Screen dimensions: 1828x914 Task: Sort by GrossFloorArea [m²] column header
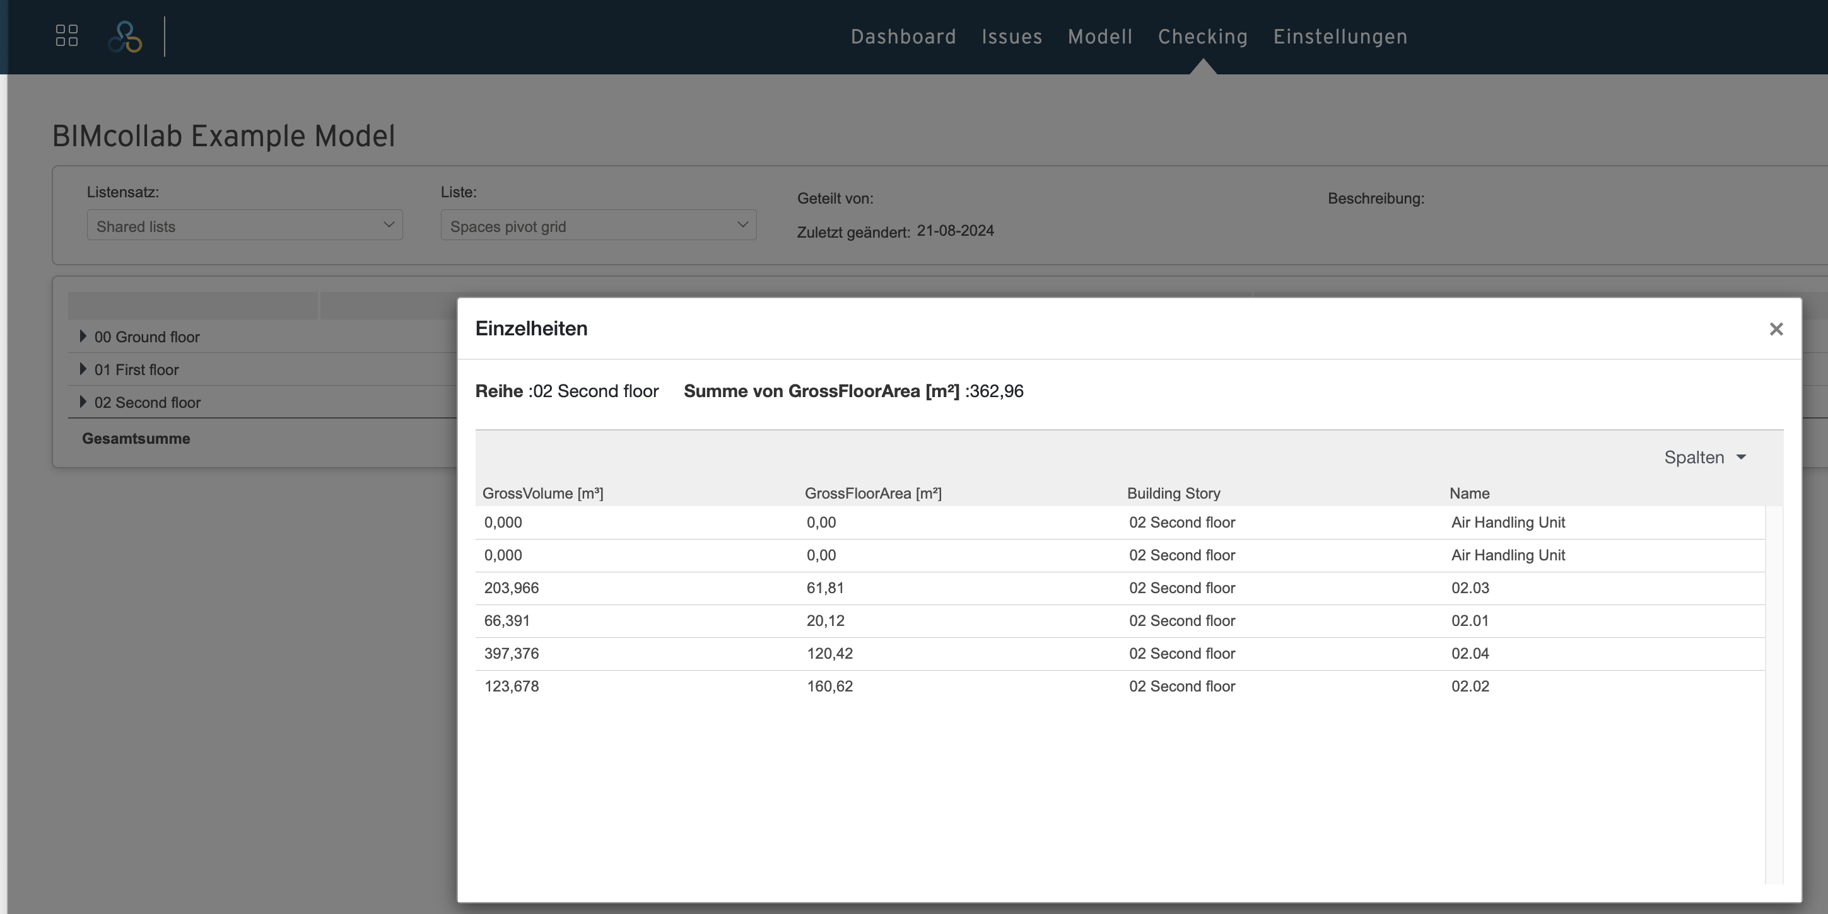873,494
